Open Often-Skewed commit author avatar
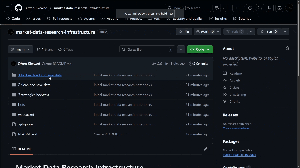 [x=14, y=64]
